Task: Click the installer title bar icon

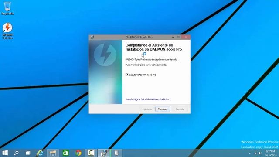Action: [92, 37]
